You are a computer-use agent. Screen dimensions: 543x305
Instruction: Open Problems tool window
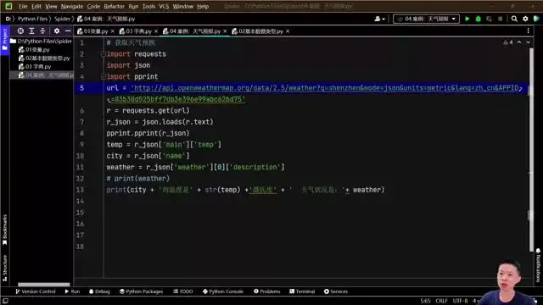pos(267,291)
